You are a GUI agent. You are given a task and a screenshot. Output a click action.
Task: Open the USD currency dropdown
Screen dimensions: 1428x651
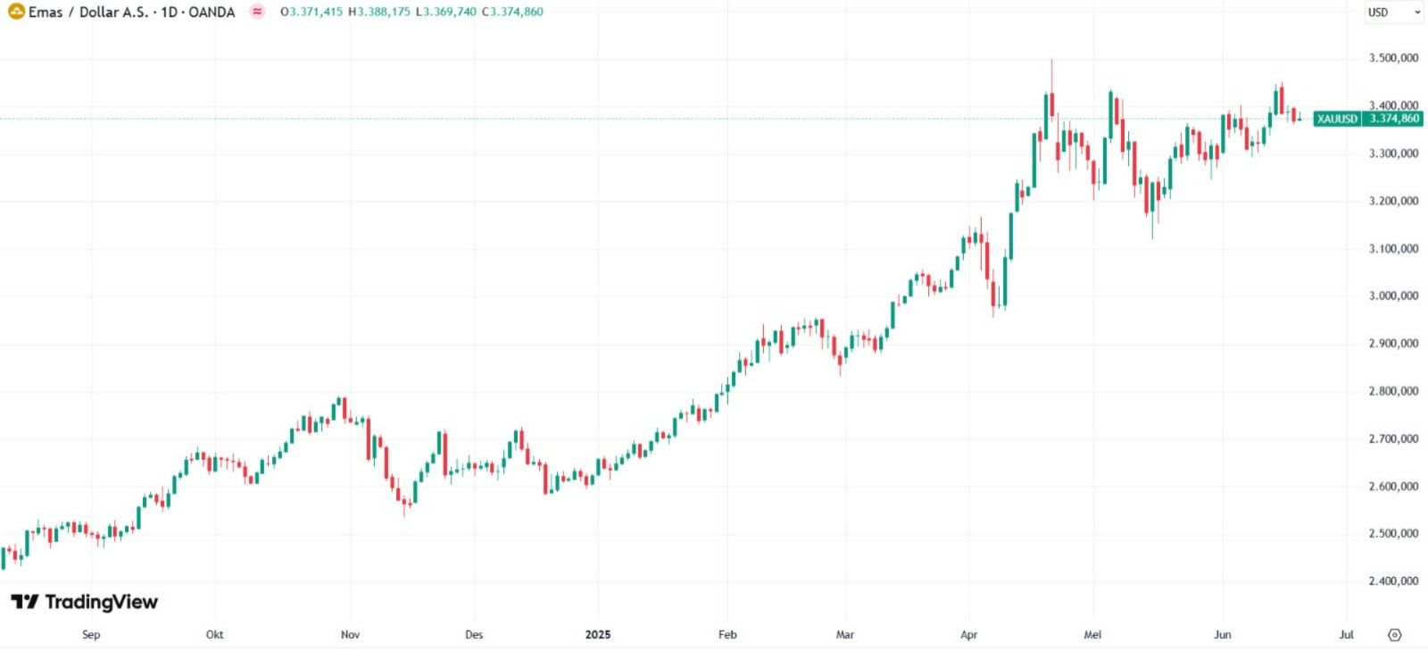tap(1394, 13)
